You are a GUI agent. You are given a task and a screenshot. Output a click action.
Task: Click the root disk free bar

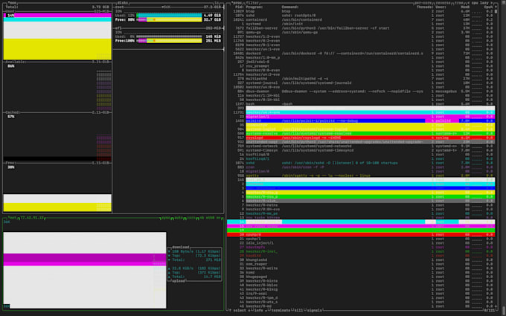169,19
